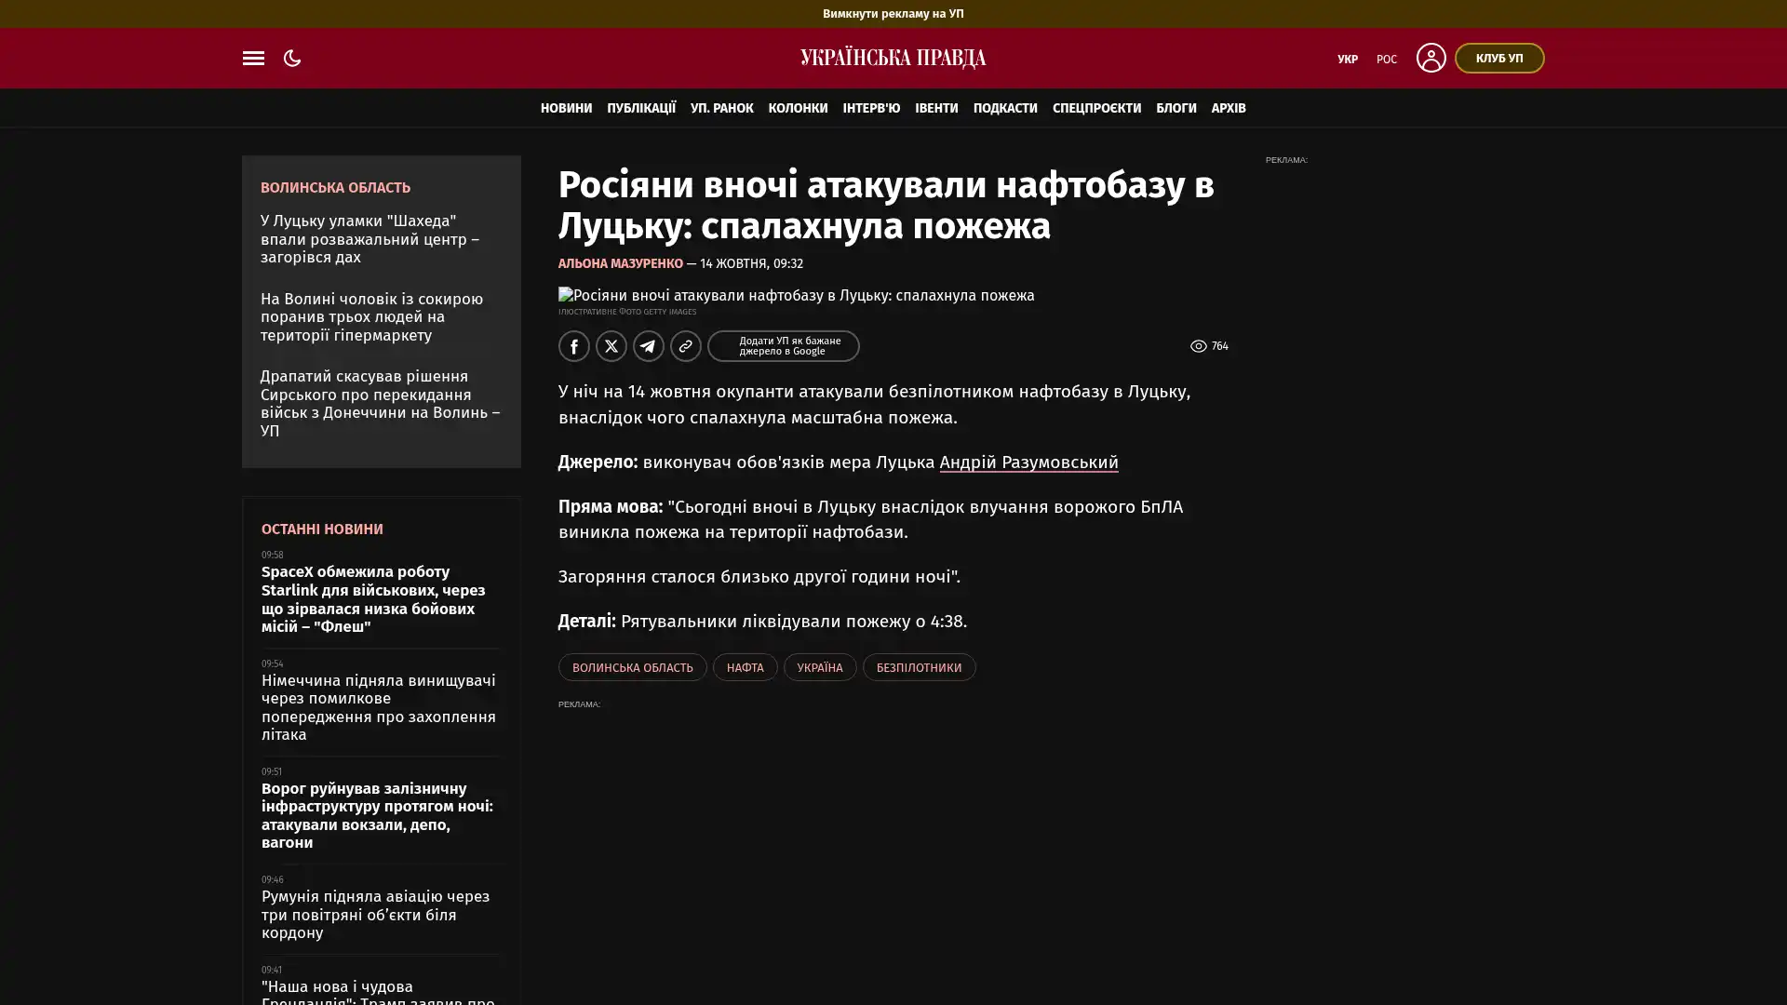Read the axe attack hypermarket story

(x=372, y=317)
